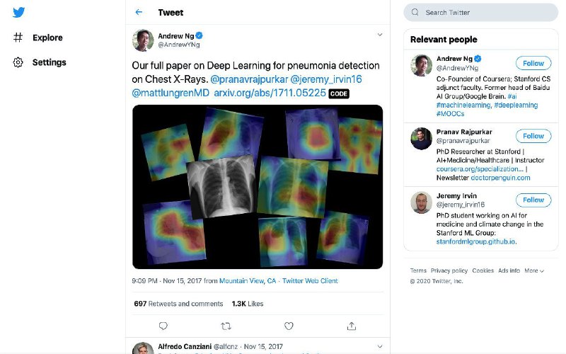Image resolution: width=566 pixels, height=354 pixels.
Task: Click Andrew Ng's profile avatar in the tweet
Action: [x=143, y=40]
